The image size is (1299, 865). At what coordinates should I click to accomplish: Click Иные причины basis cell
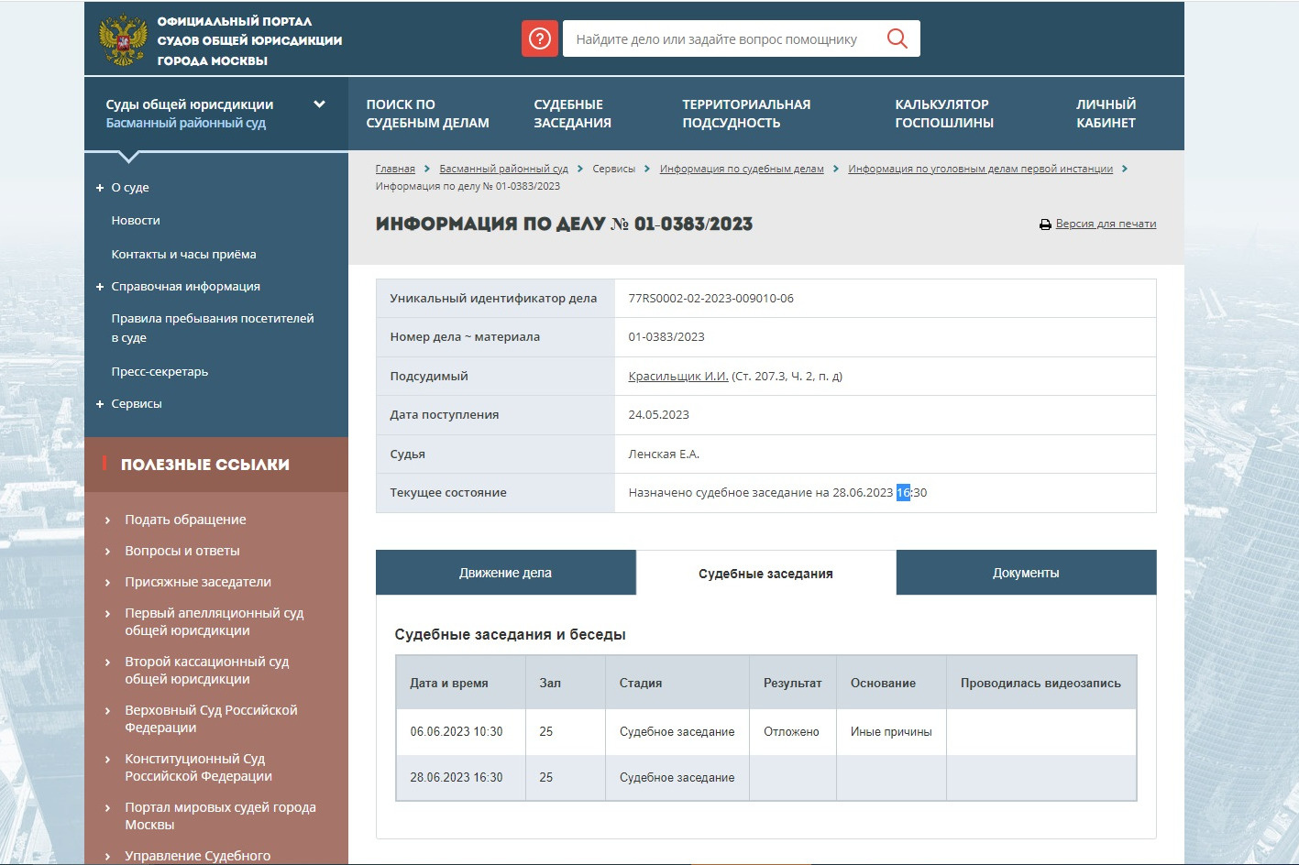pyautogui.click(x=891, y=732)
